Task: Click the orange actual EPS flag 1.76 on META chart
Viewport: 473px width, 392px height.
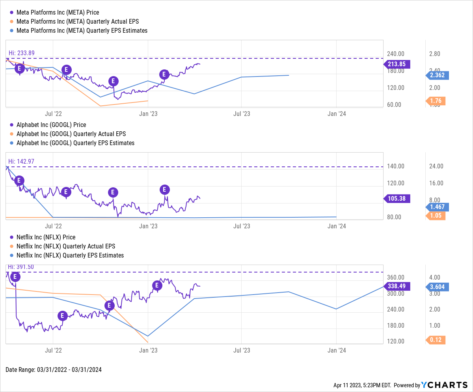Action: 436,101
